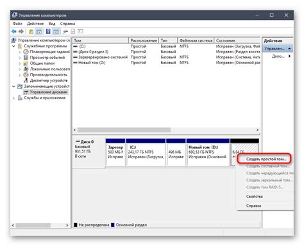
Task: Open the Файл menu
Action: point(17,24)
